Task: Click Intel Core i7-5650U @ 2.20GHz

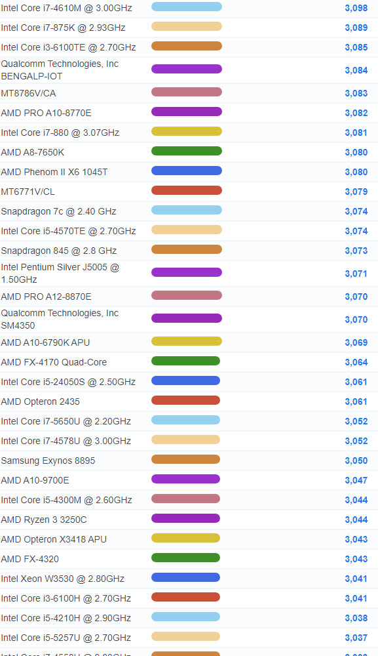Action: (66, 421)
